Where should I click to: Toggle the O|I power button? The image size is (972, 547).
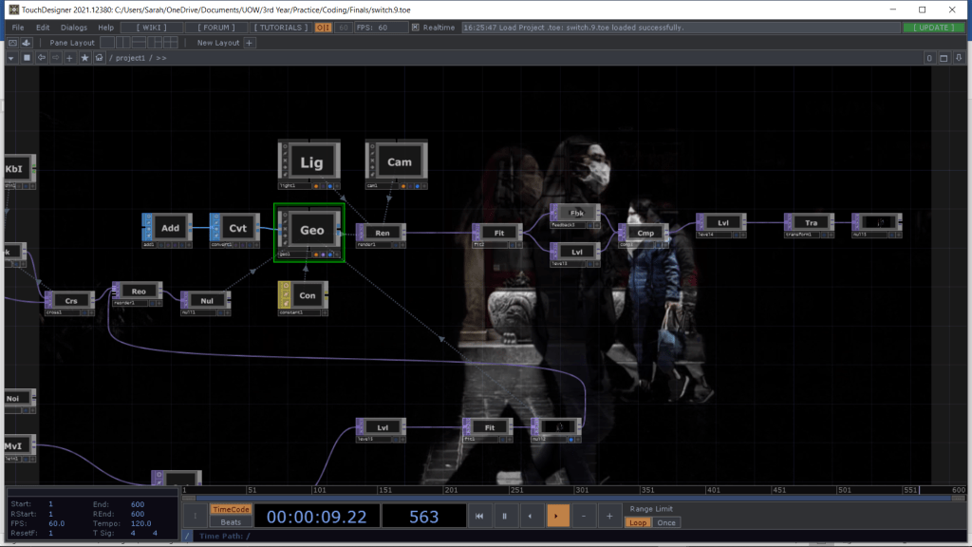tap(322, 28)
